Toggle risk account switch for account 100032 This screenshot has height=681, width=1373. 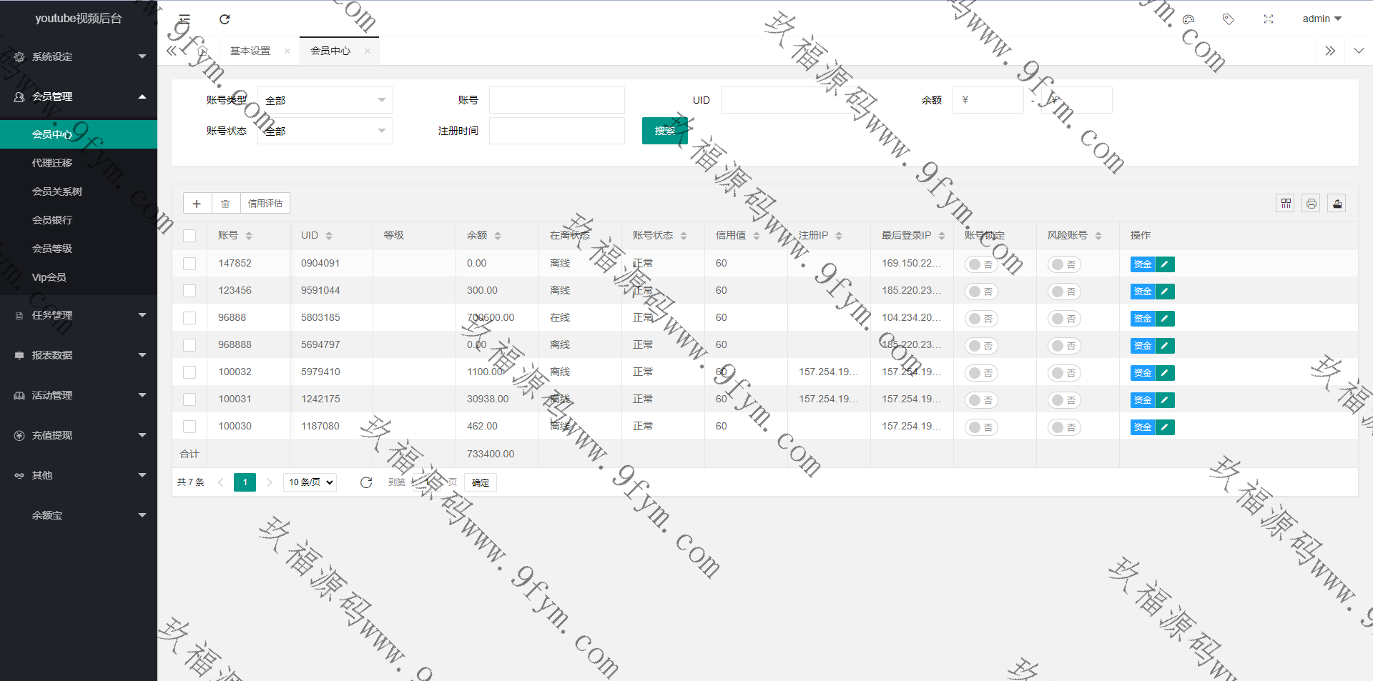(1064, 373)
